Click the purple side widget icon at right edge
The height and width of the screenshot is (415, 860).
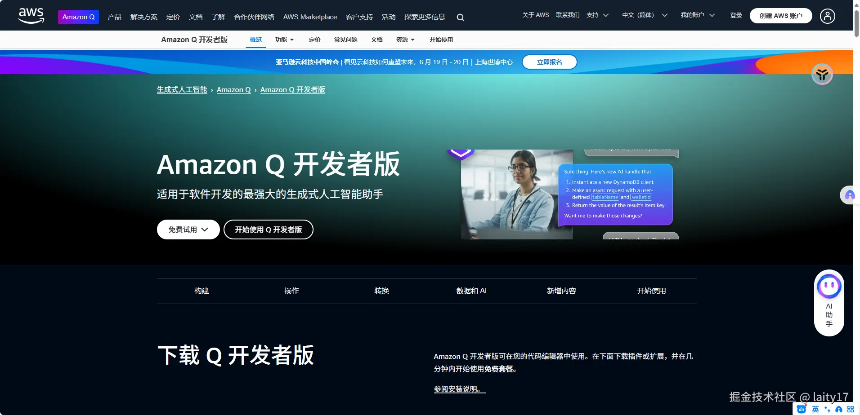click(x=850, y=195)
